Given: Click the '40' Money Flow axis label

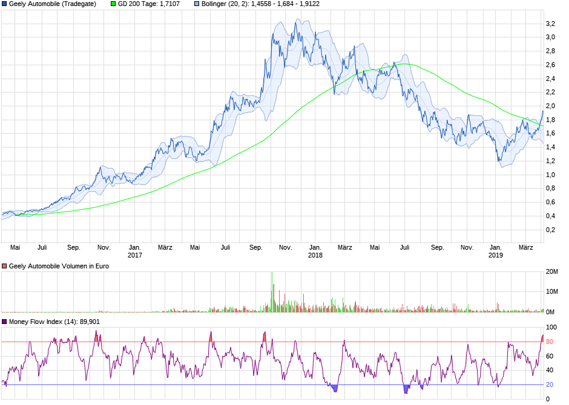Looking at the screenshot, I should click(550, 370).
